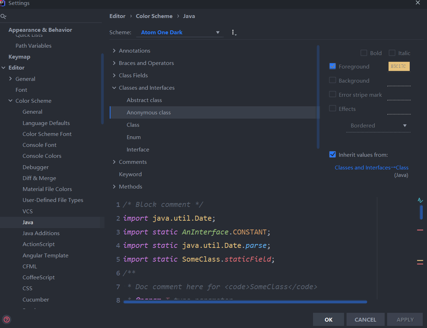Click the inspection status icon above preview scrollbar
The width and height of the screenshot is (427, 328).
tap(420, 200)
